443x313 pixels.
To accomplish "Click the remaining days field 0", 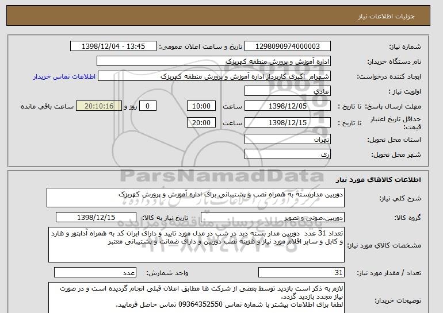I will [147, 106].
